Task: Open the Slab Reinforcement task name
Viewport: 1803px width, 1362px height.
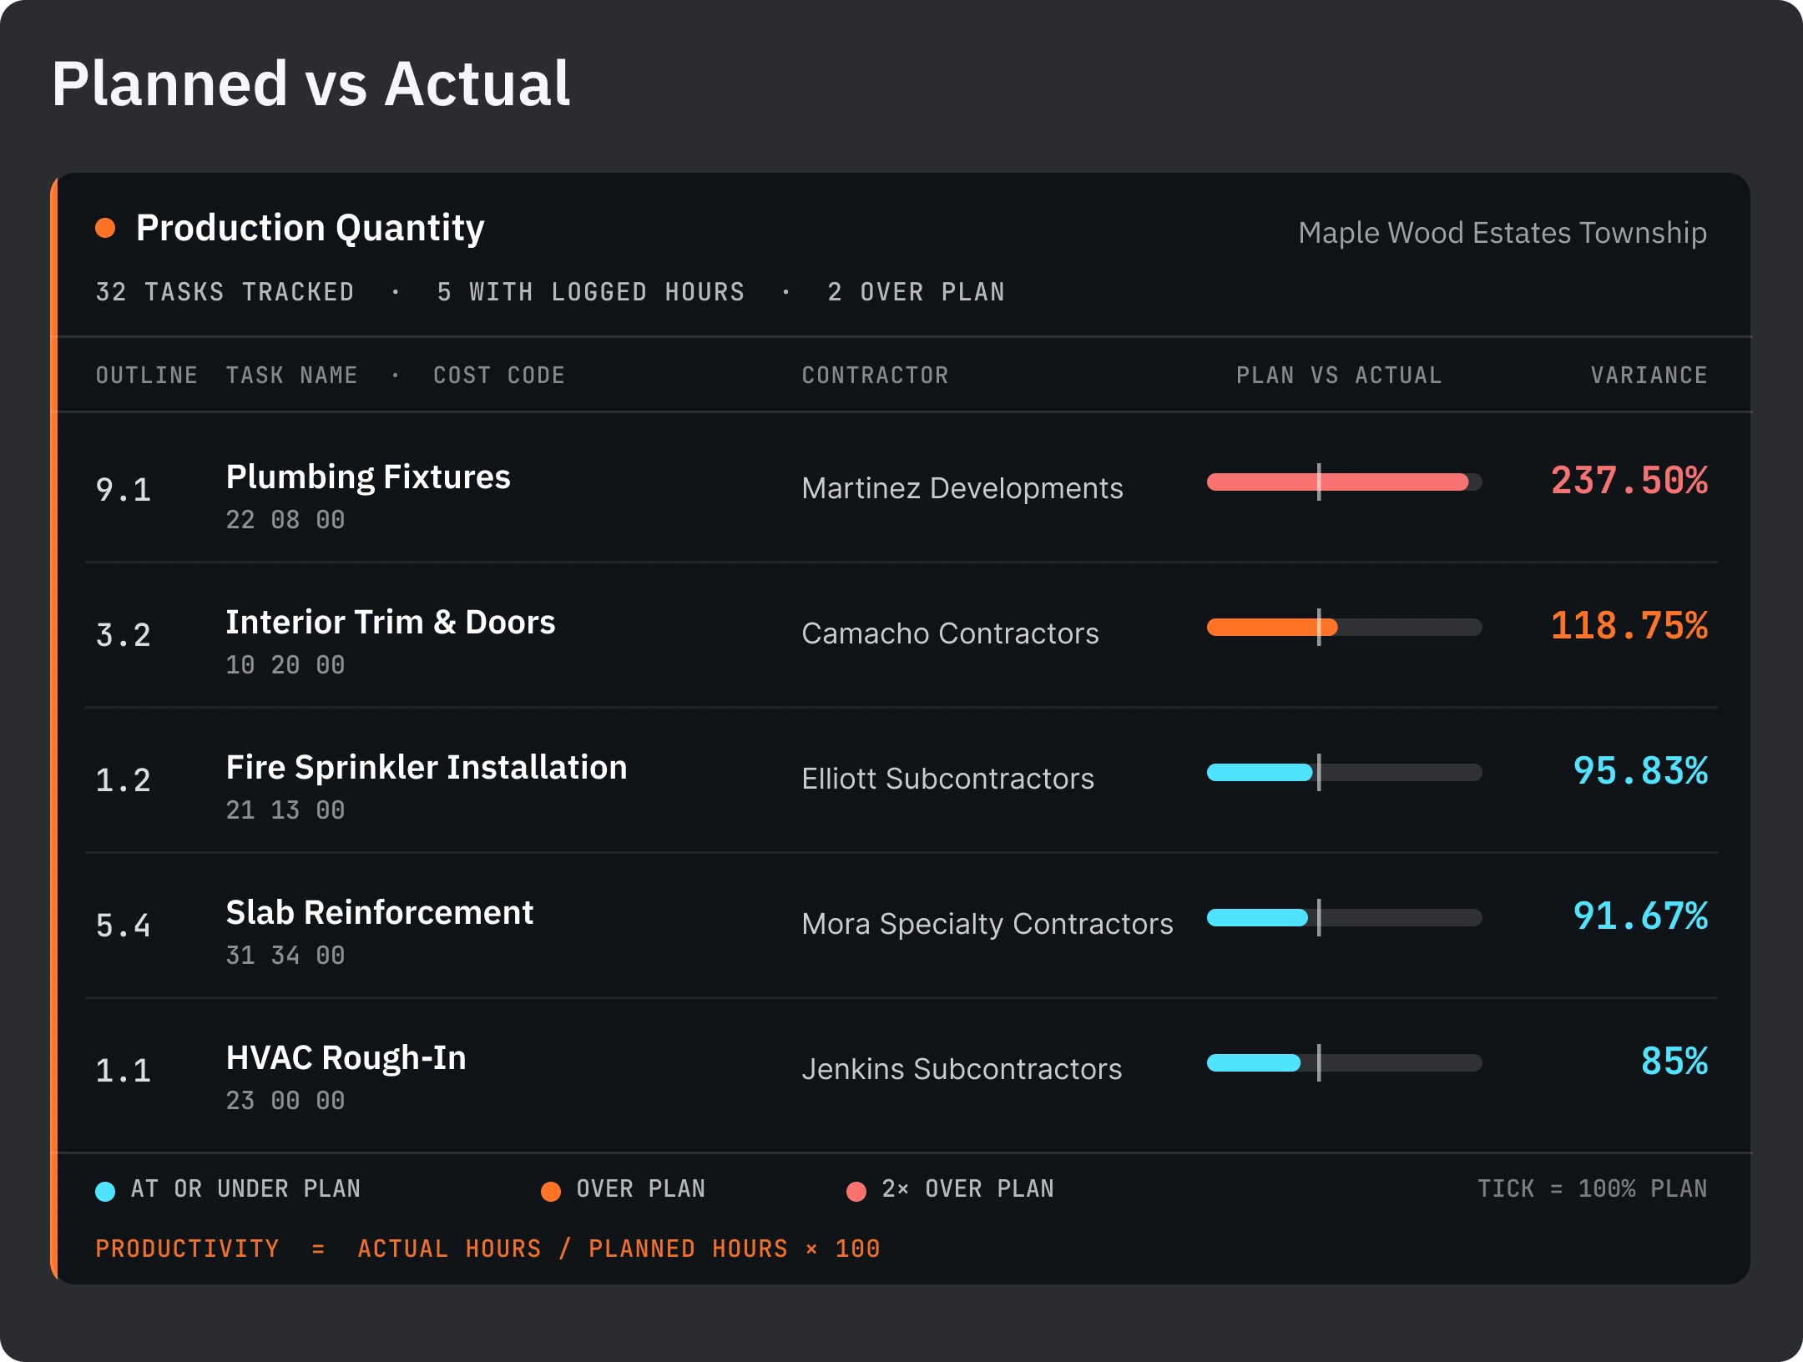Action: pyautogui.click(x=380, y=913)
